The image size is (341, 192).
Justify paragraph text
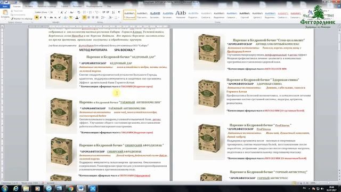tap(97, 18)
